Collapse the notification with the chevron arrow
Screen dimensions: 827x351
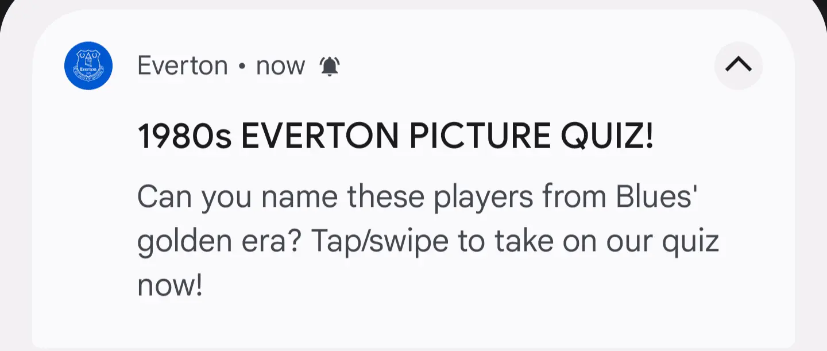pyautogui.click(x=738, y=65)
